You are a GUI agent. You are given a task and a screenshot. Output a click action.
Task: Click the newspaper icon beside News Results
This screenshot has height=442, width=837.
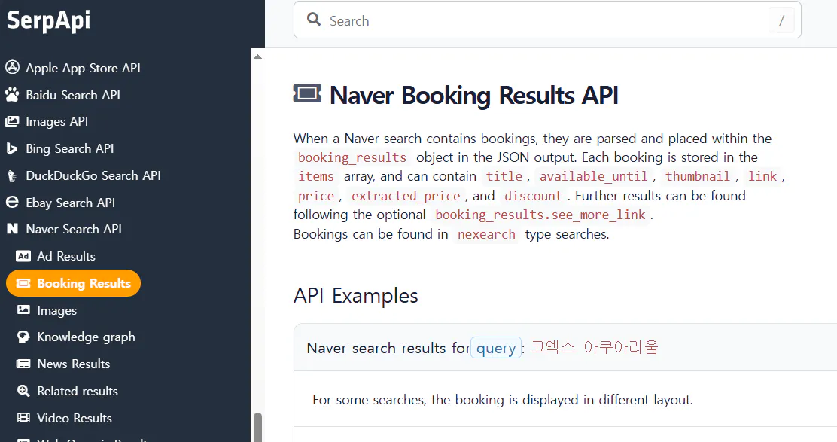[x=23, y=364]
